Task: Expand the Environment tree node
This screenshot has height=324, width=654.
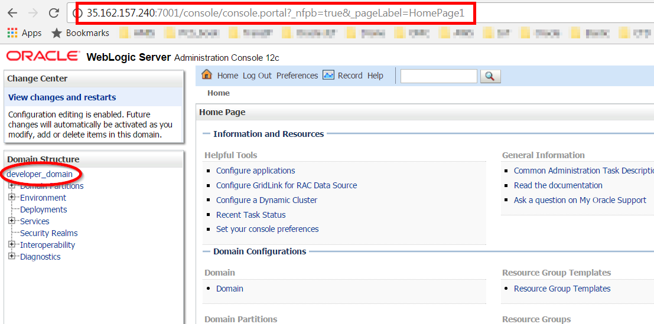Action: click(11, 198)
